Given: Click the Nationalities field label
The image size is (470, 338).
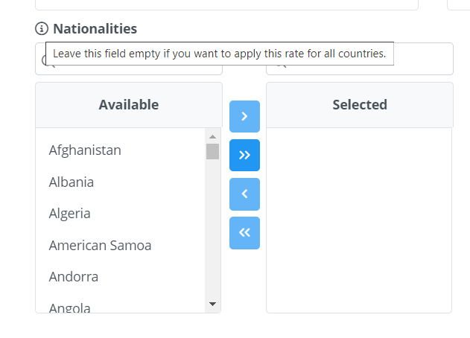Looking at the screenshot, I should click(95, 29).
